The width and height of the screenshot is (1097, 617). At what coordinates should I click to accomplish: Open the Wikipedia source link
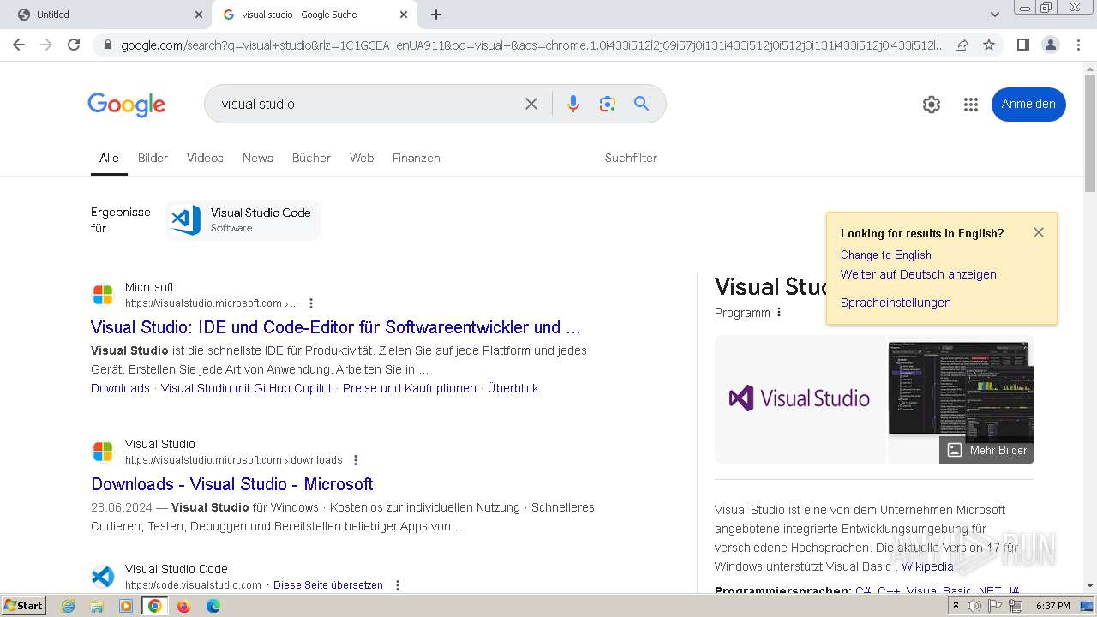coord(927,566)
